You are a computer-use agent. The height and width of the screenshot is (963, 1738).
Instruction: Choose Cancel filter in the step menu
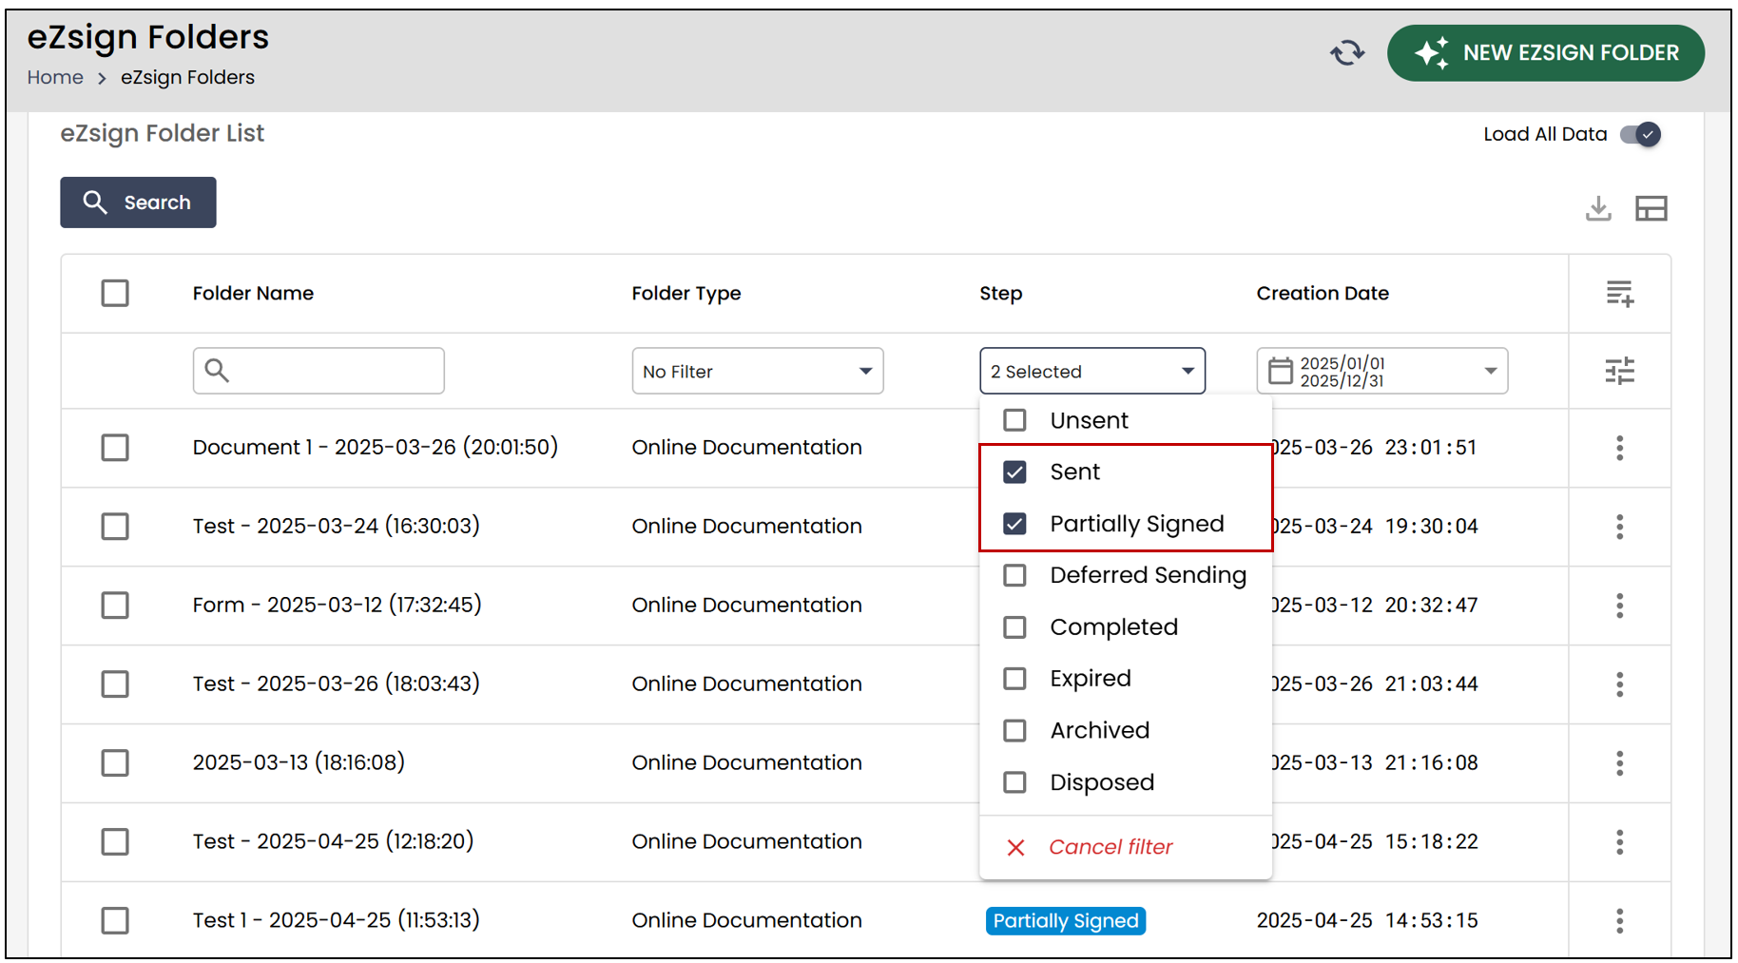click(1110, 846)
